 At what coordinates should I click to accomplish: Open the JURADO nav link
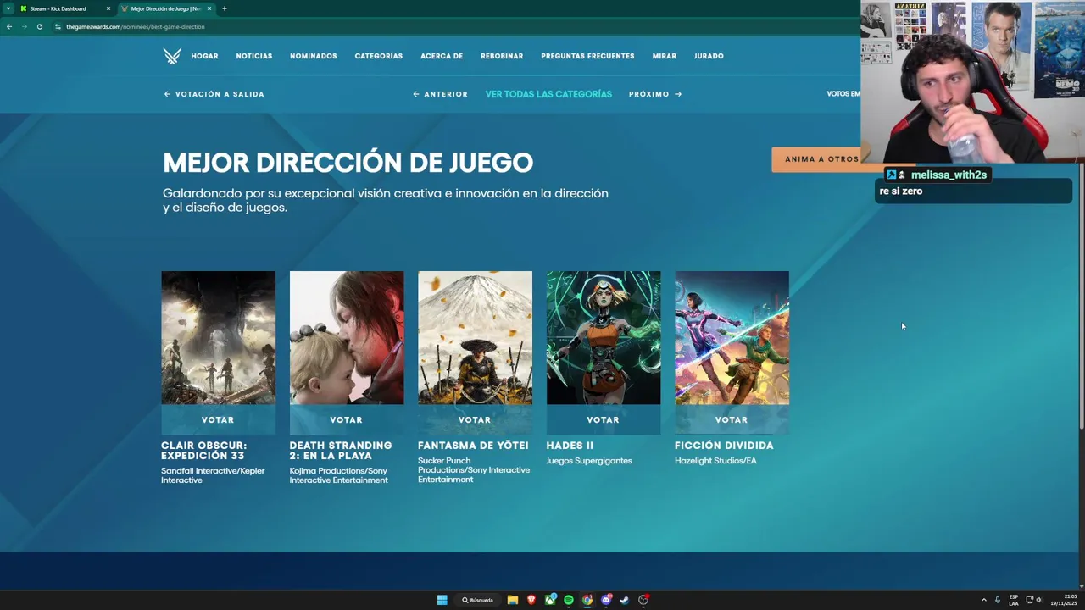[709, 56]
